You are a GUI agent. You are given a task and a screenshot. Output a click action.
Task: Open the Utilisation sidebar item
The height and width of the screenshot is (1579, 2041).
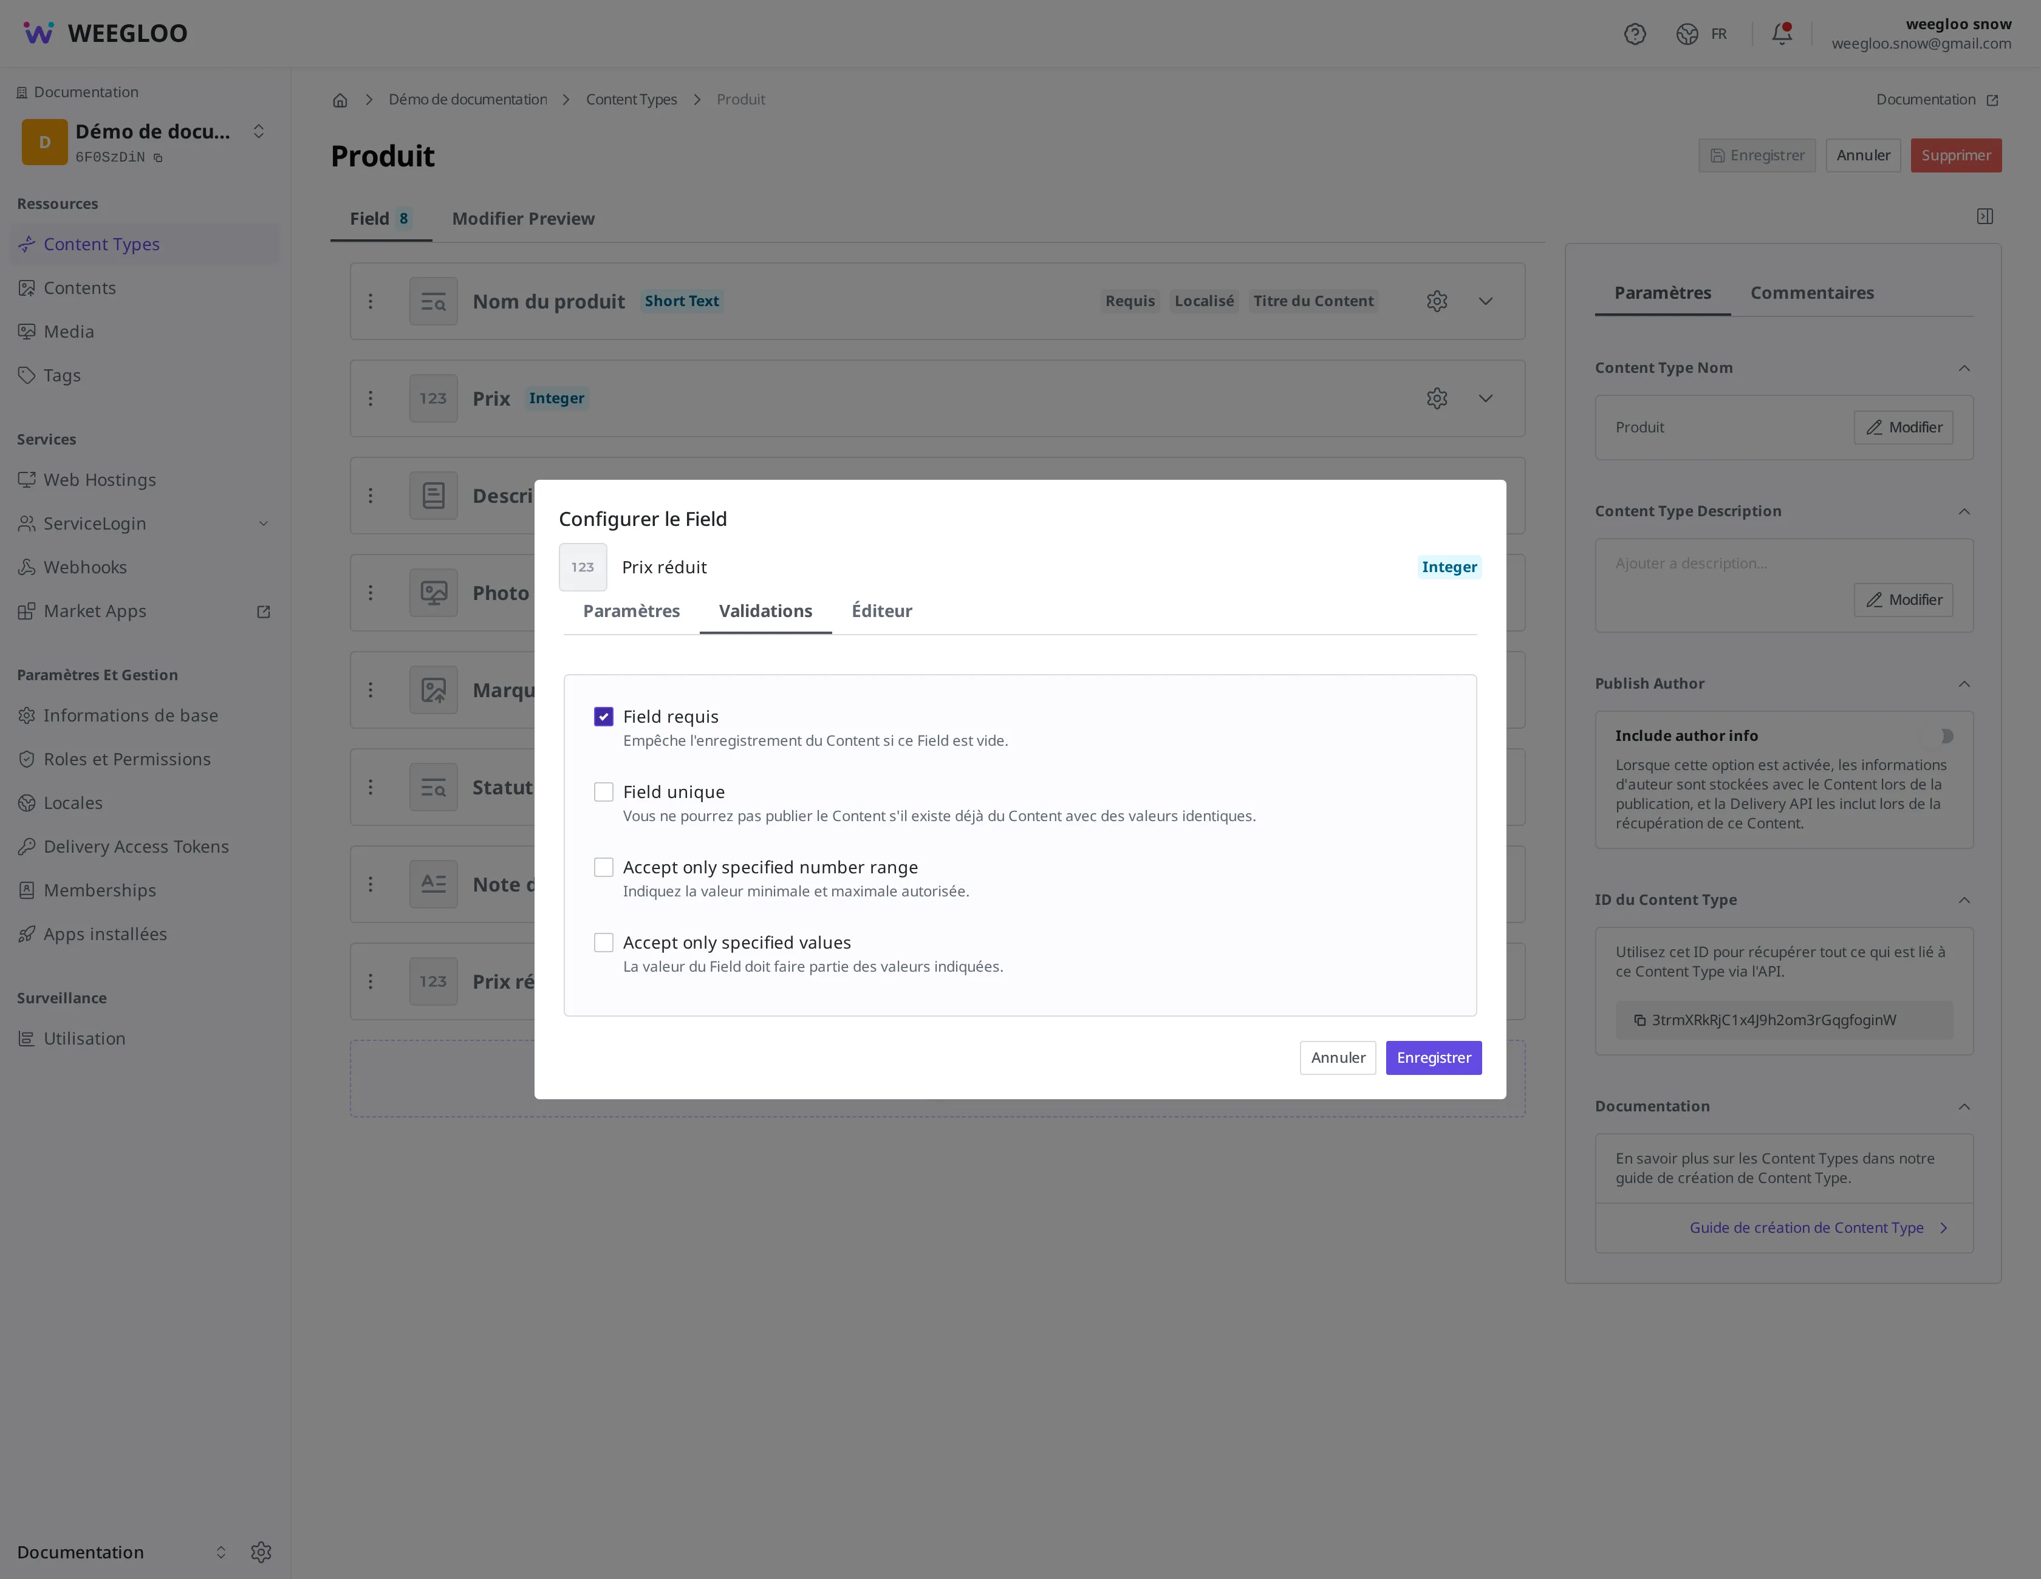pyautogui.click(x=84, y=1039)
